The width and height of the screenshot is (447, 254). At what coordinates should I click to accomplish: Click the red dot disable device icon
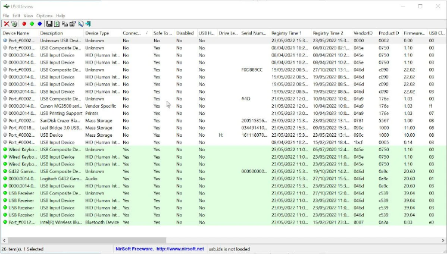24,24
